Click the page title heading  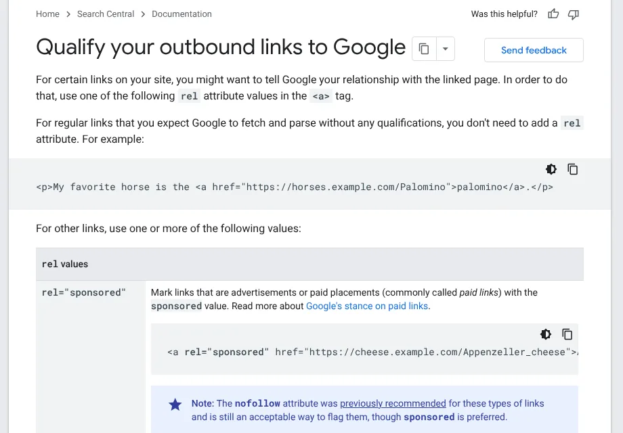(x=221, y=47)
